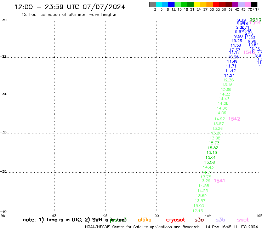The image size is (262, 230).
Task: Click wave height value 14.36
Action: click(222, 108)
